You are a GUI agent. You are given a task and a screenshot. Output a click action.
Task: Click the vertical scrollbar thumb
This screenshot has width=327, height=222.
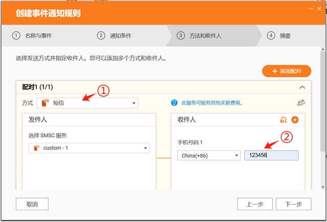tap(323, 101)
